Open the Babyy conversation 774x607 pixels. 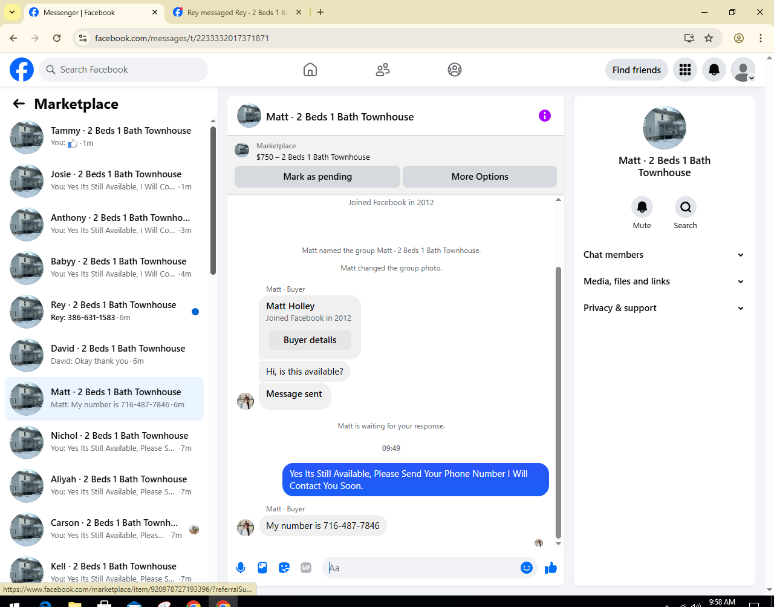pyautogui.click(x=104, y=267)
